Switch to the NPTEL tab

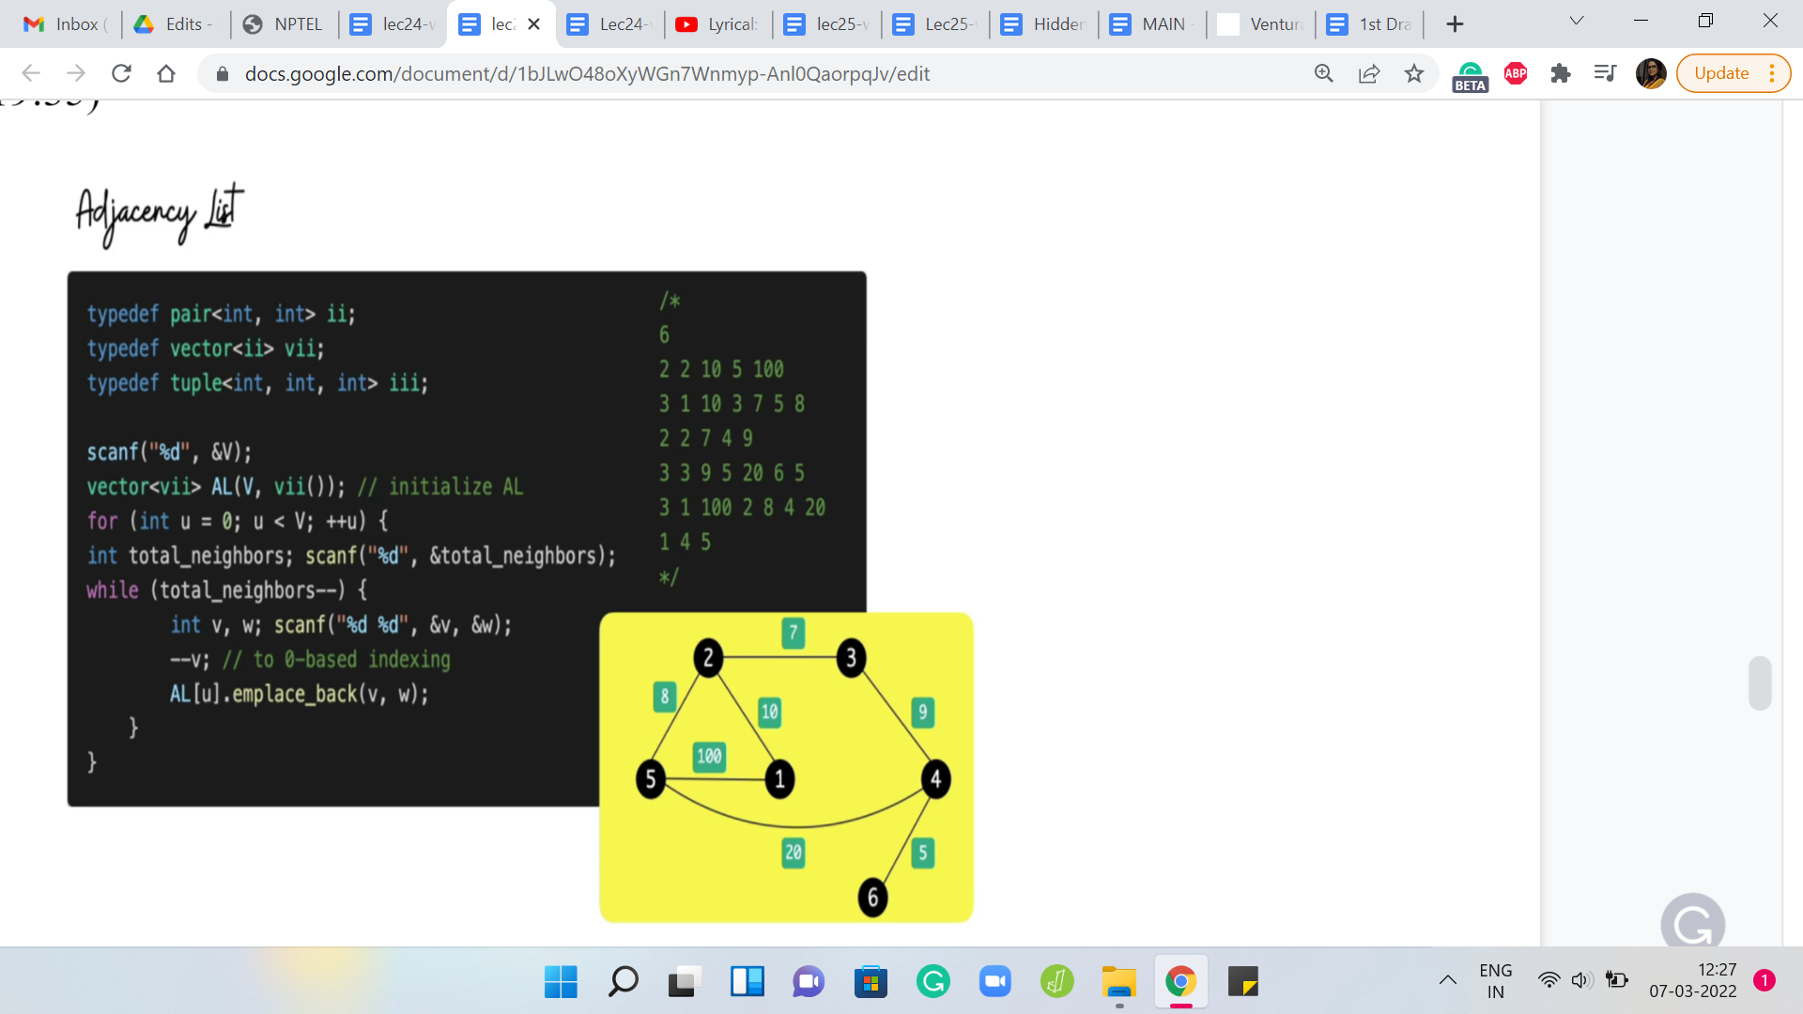285,24
